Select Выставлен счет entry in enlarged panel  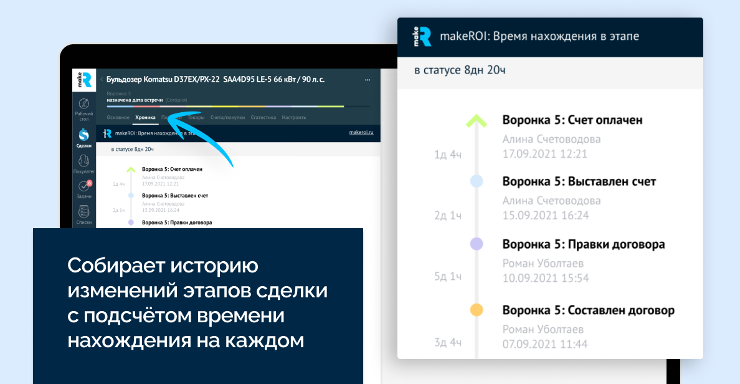(579, 181)
